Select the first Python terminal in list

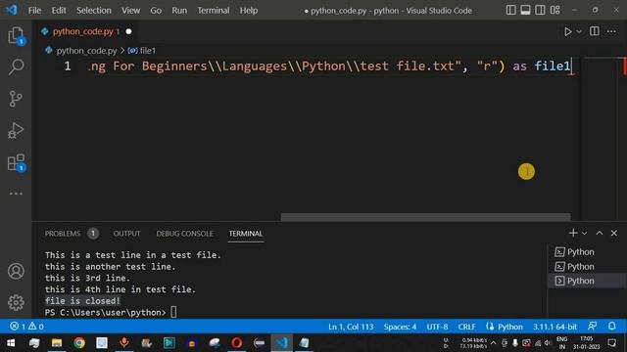pyautogui.click(x=587, y=252)
